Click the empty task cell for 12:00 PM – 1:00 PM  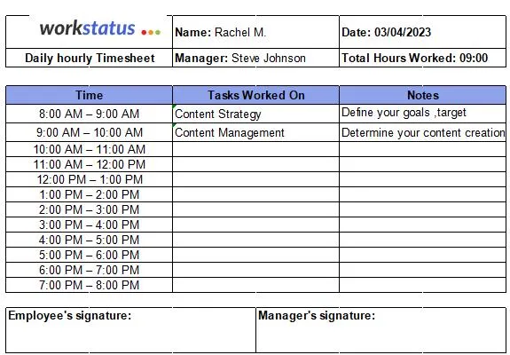pos(255,179)
